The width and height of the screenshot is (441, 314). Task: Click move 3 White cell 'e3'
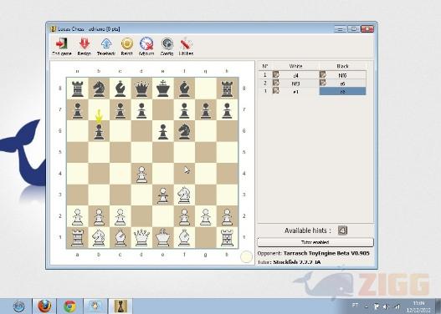295,91
